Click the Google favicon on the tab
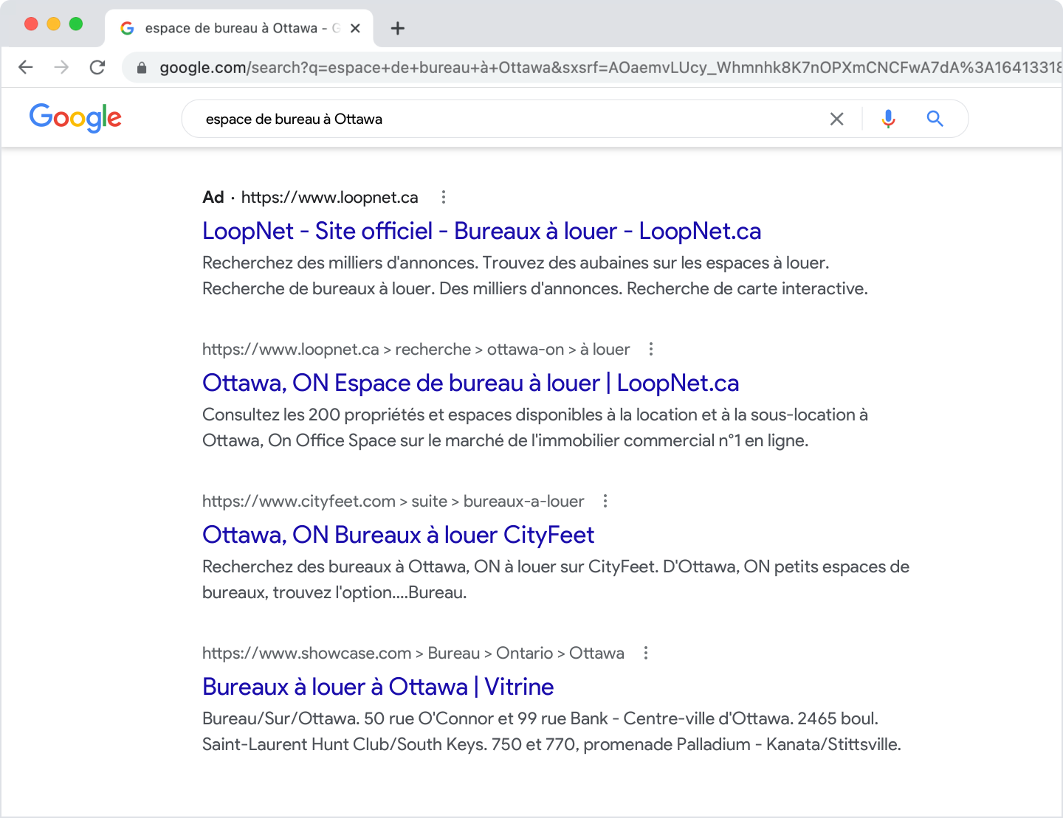 tap(127, 28)
